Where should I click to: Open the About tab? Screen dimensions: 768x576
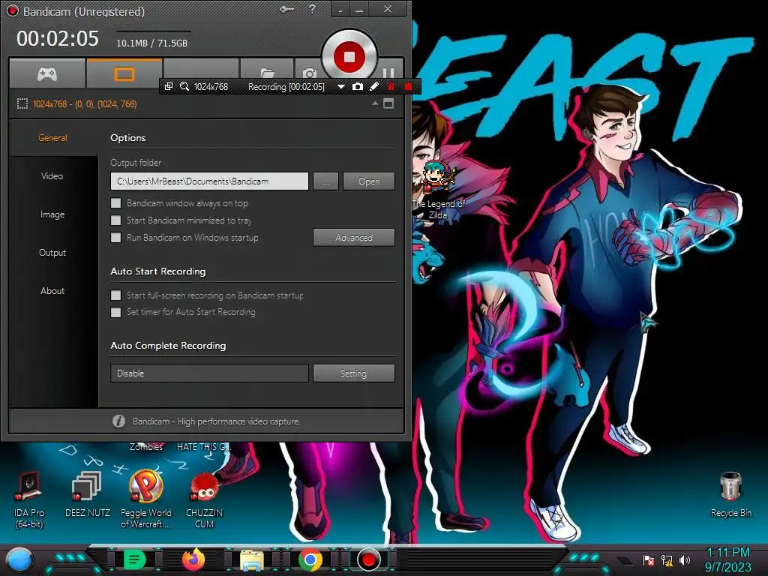click(x=52, y=290)
